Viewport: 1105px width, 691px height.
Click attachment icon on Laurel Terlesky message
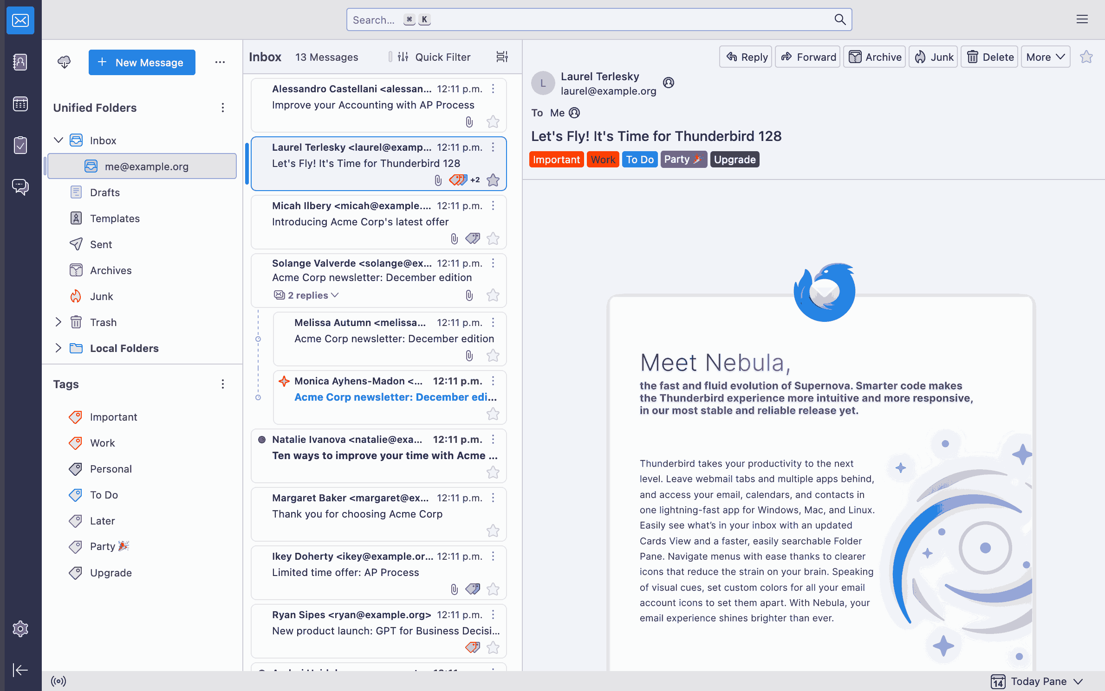click(x=438, y=180)
